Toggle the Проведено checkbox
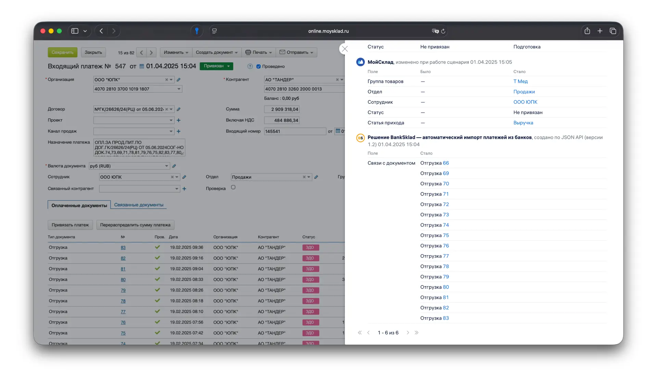Screen dimensions: 657x370 tap(259, 66)
